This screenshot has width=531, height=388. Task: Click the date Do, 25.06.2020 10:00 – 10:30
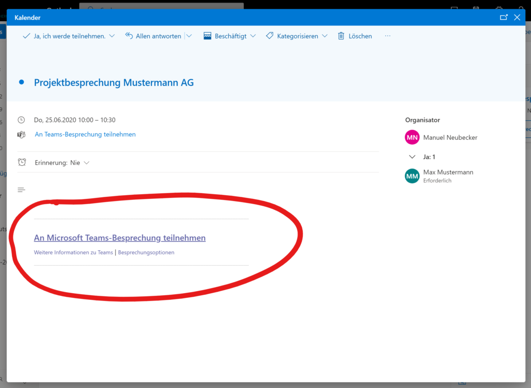coord(75,120)
